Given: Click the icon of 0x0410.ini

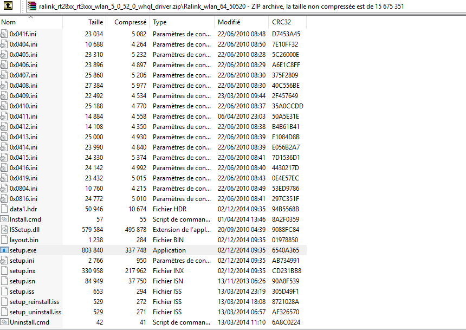Looking at the screenshot, I should click(4, 106).
